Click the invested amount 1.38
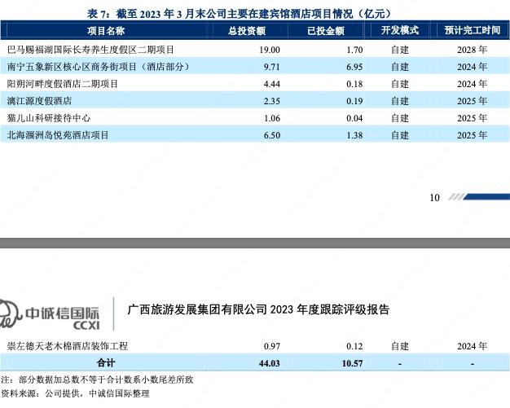Viewport: 510px width, 408px height. click(x=354, y=135)
